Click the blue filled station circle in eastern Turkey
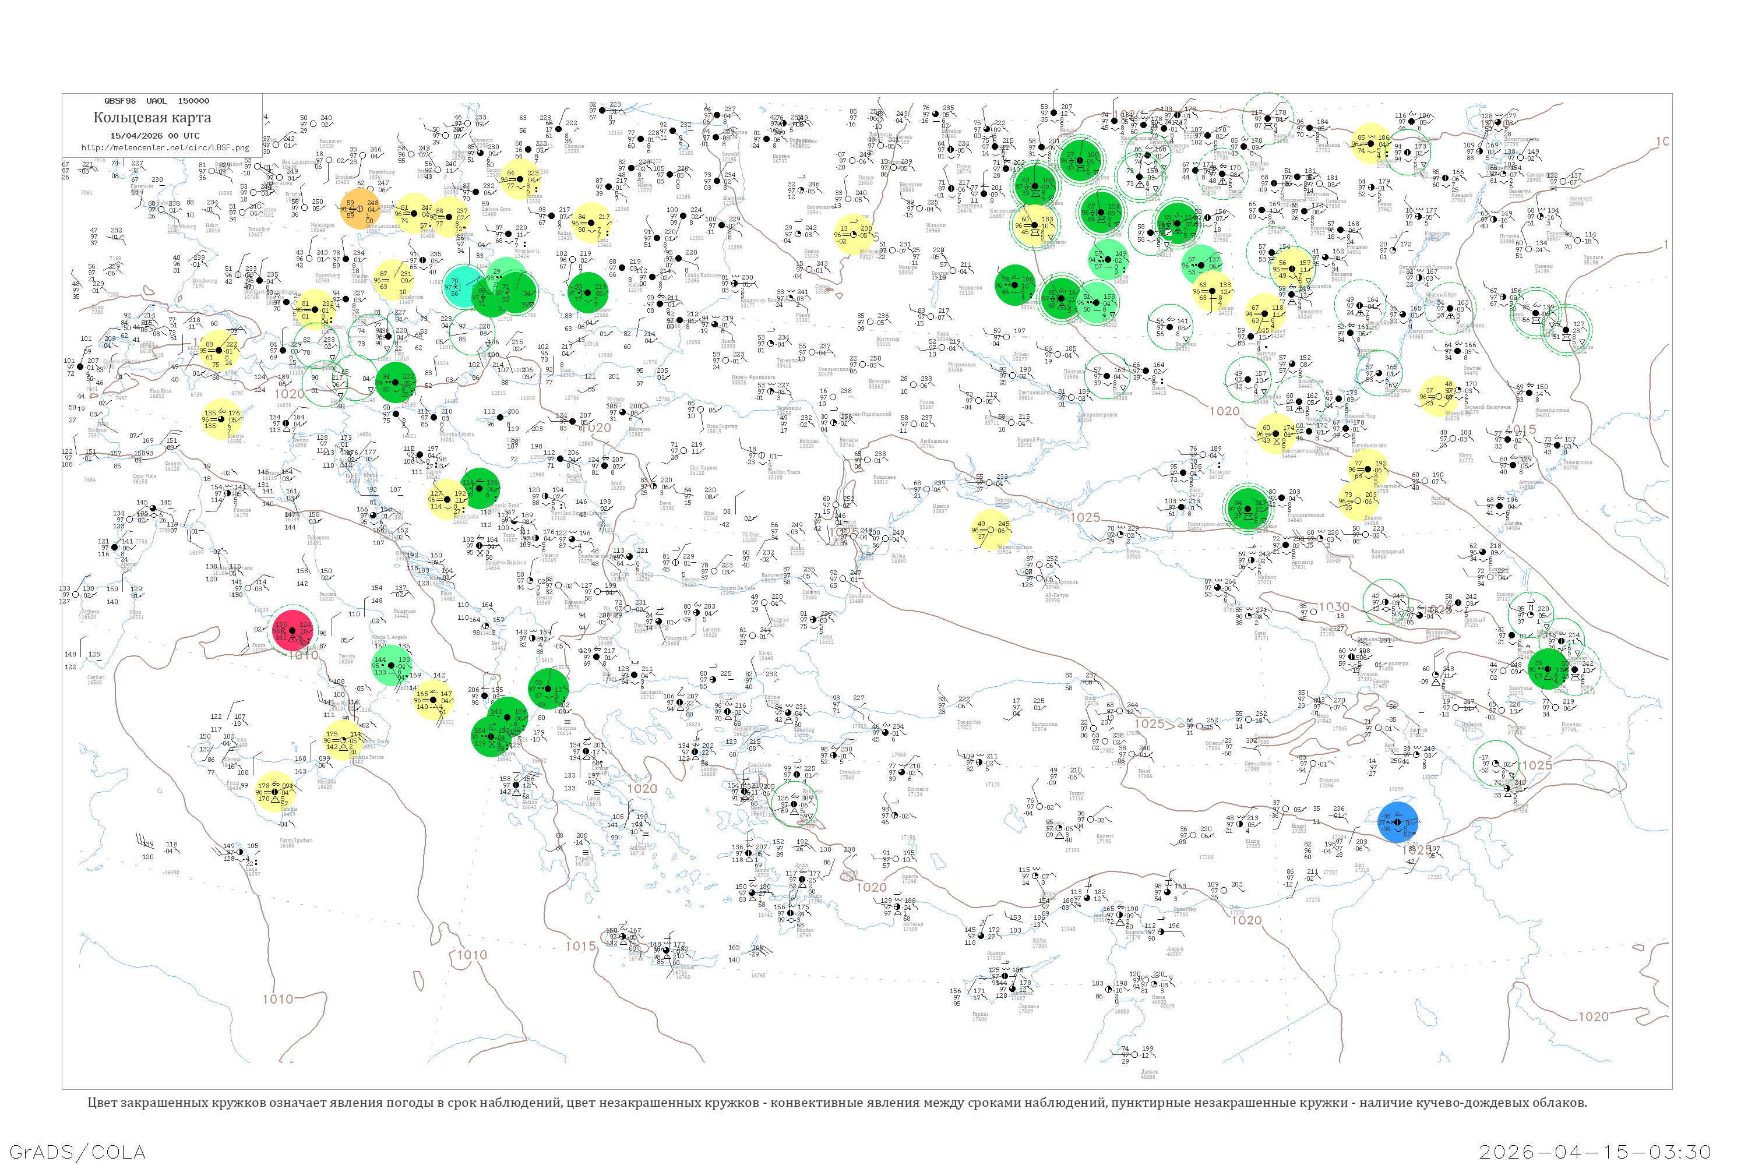1748x1165 pixels. 1398,822
